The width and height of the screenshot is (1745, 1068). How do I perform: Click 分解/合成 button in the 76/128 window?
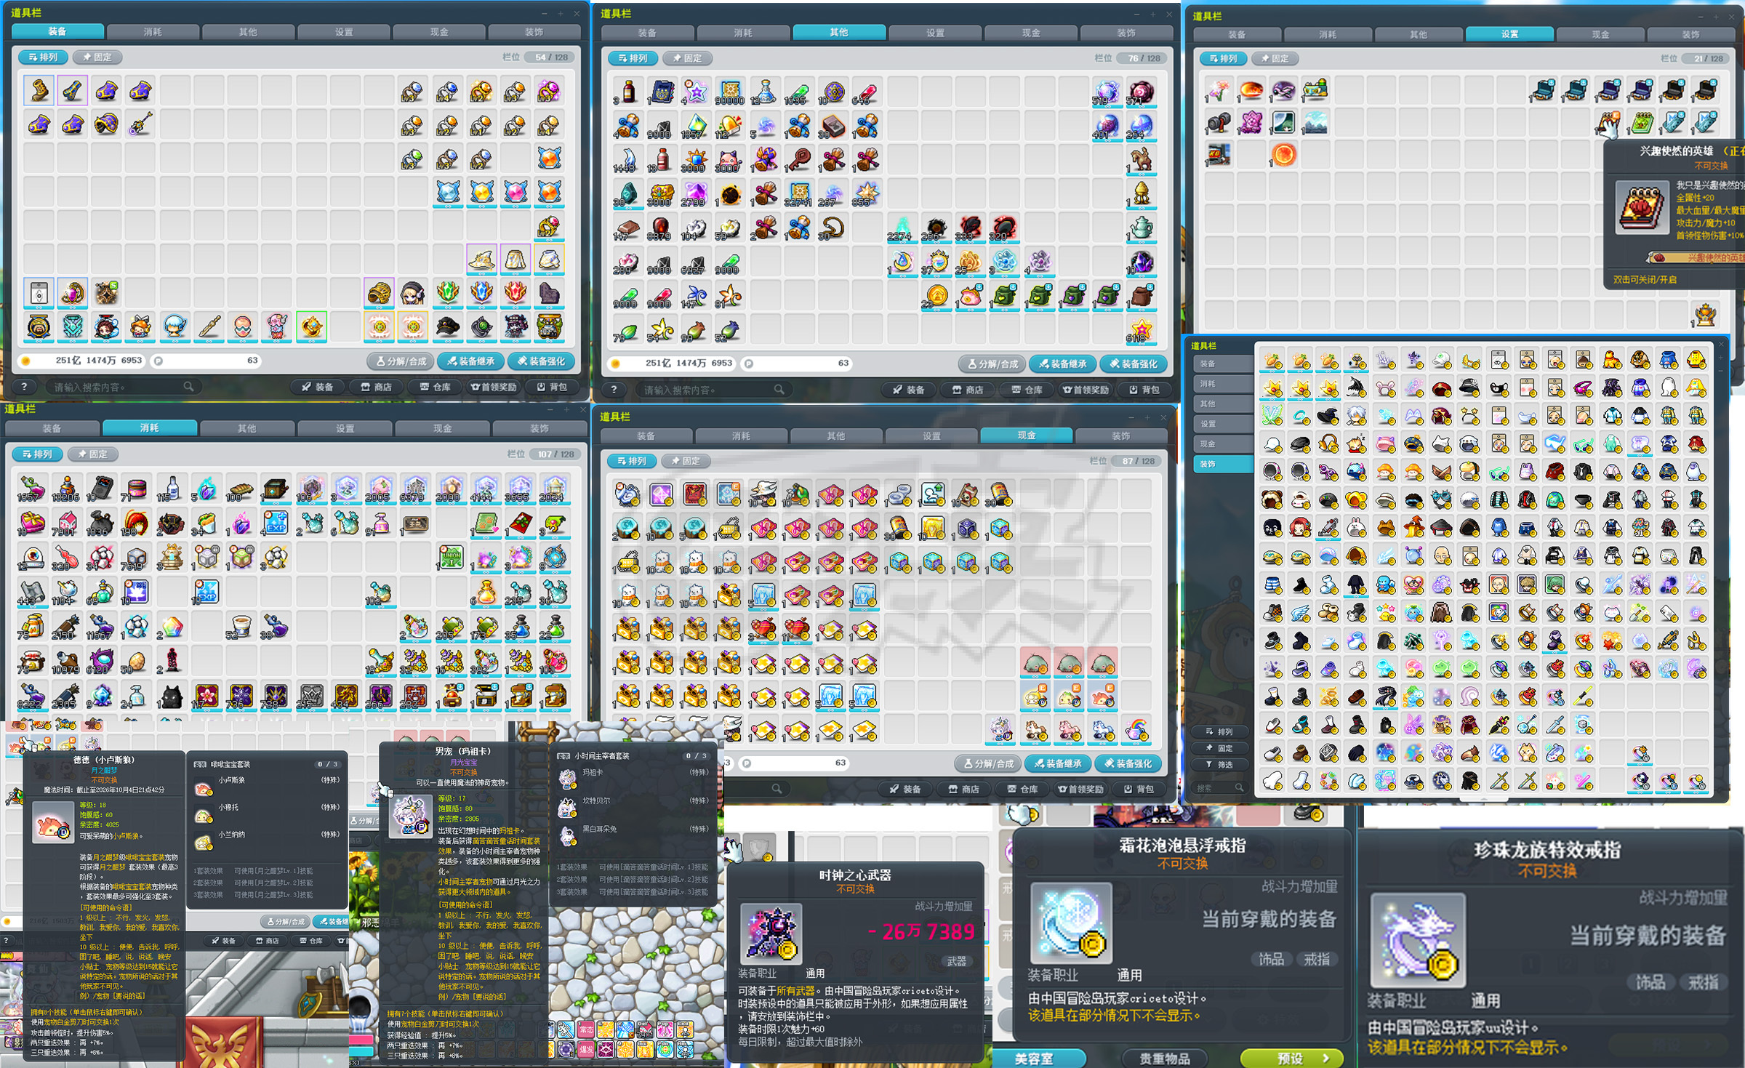992,364
